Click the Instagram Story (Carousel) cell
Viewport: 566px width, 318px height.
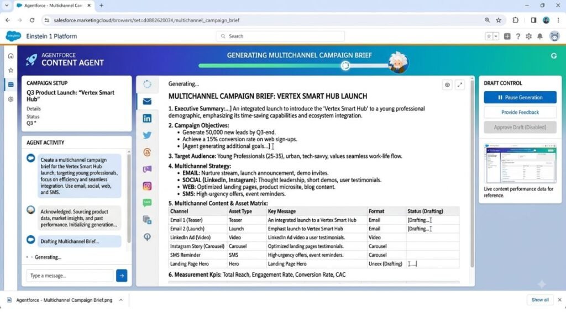pyautogui.click(x=197, y=246)
